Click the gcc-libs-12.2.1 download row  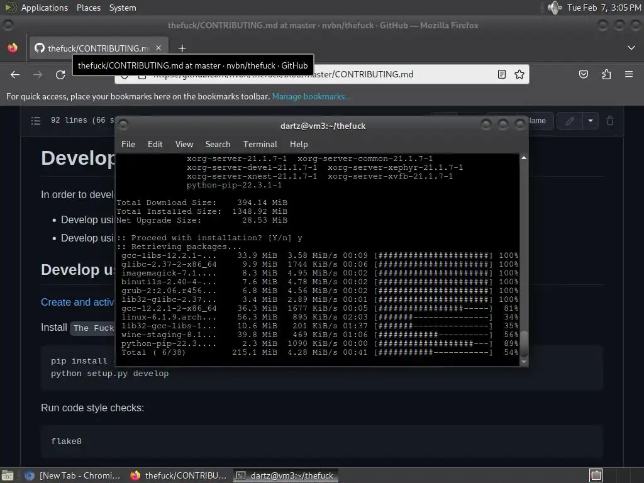319,255
